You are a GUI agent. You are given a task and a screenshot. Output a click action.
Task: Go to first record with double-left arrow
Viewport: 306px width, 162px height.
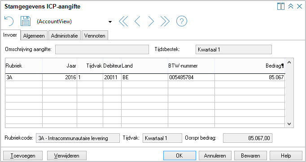(123, 21)
